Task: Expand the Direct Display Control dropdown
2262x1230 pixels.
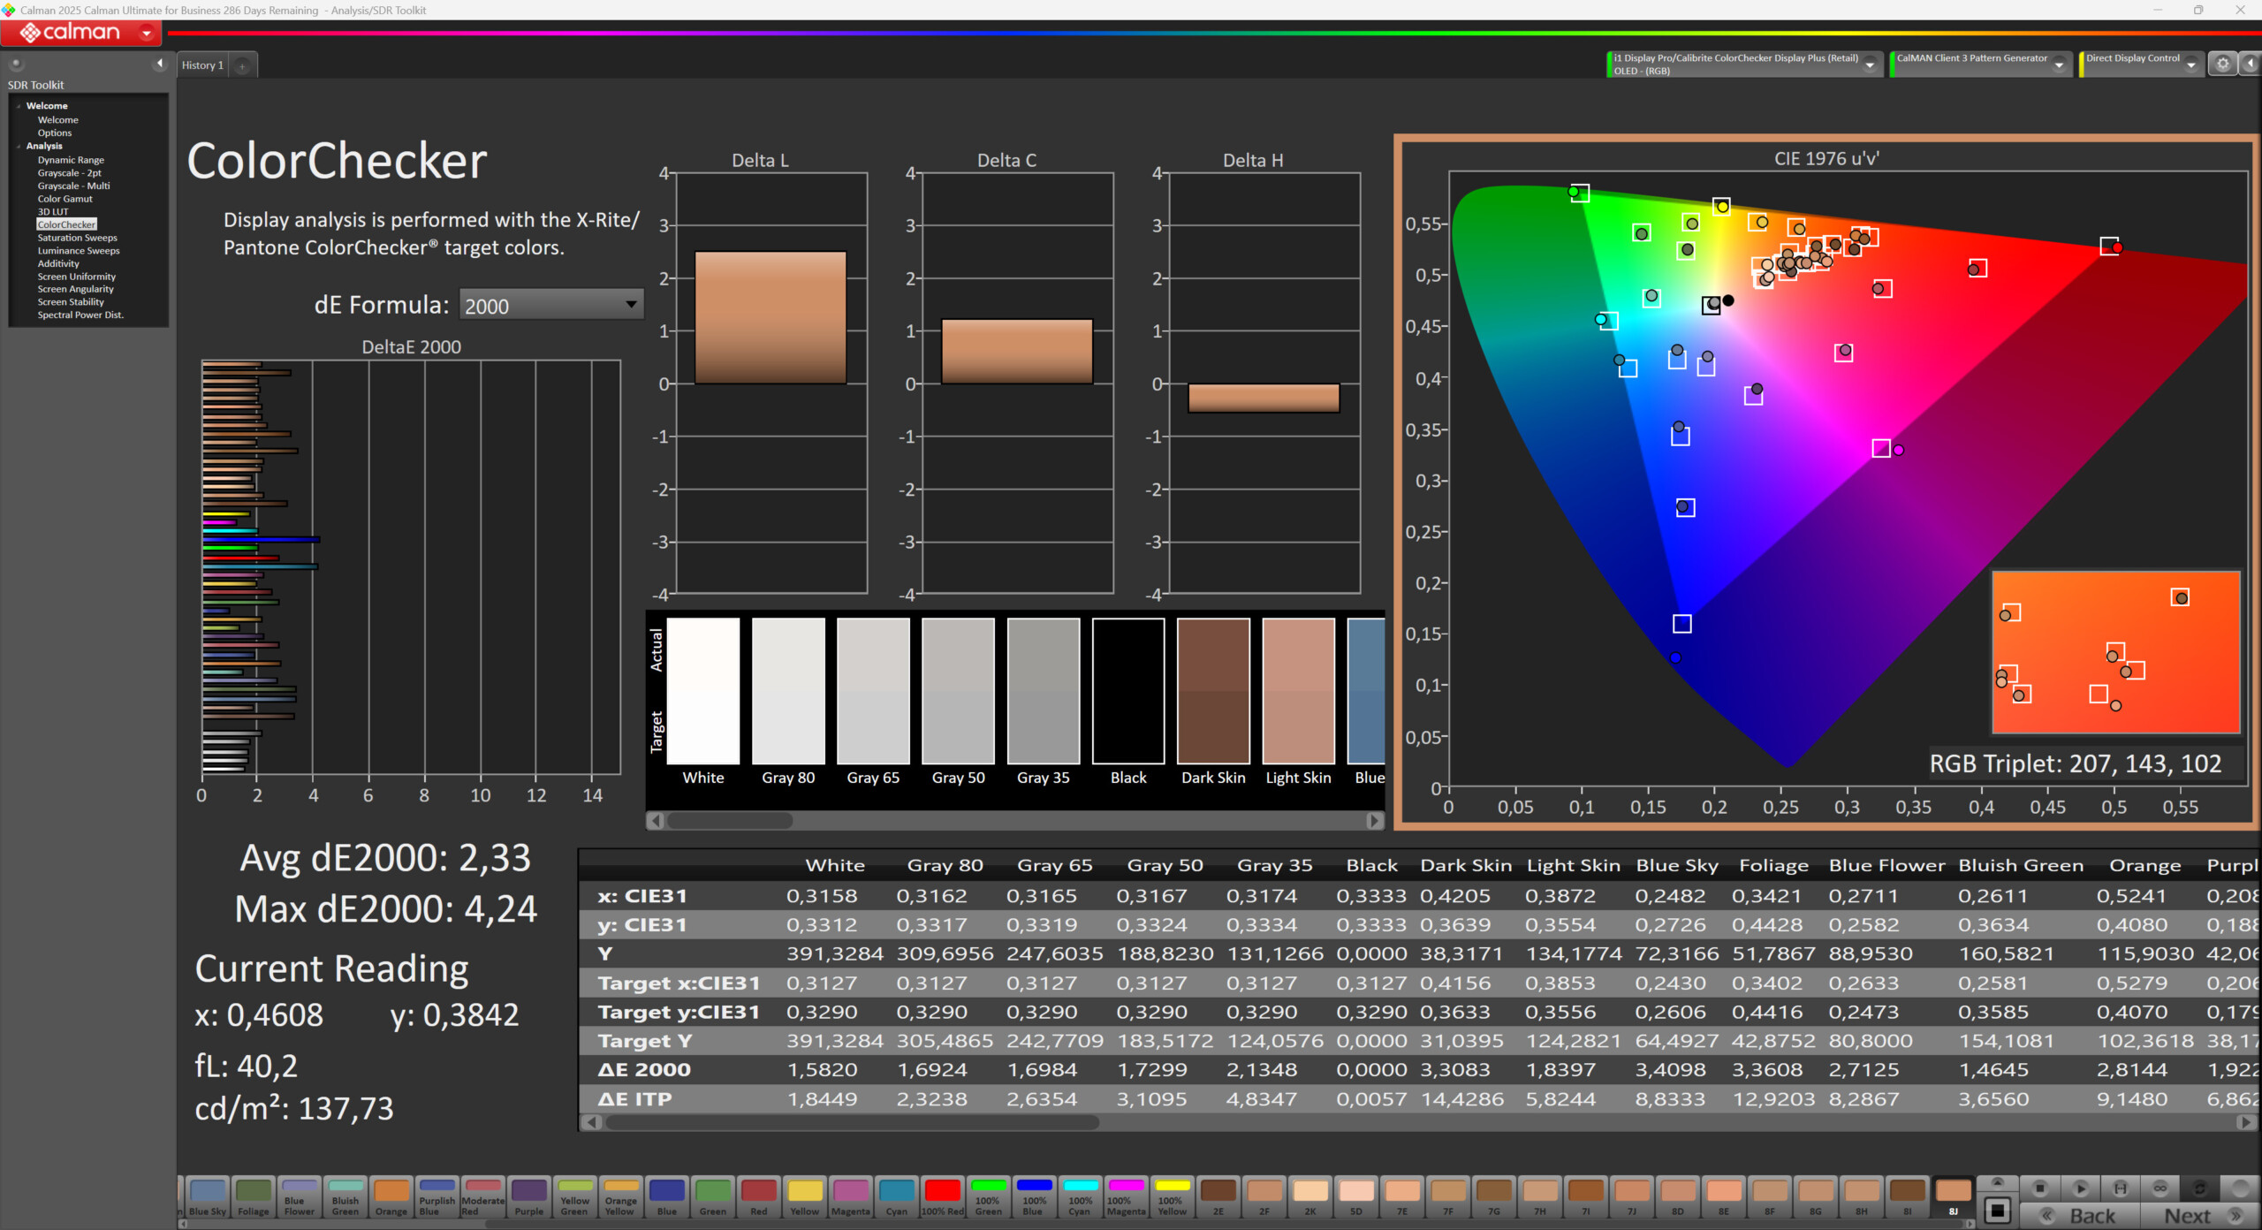Action: 2190,65
